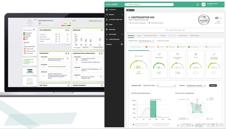The height and width of the screenshot is (129, 226).
Task: Click help icon on laptop CSR Performance panel
Action: coord(69,30)
